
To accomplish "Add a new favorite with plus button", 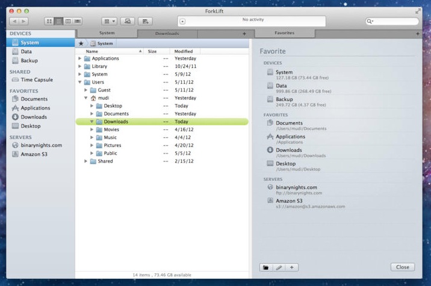I will tap(291, 267).
